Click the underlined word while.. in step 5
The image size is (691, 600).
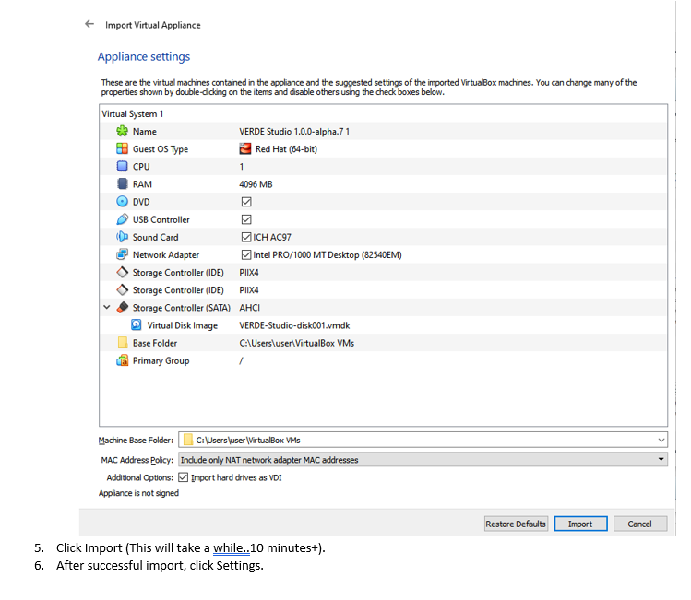232,547
